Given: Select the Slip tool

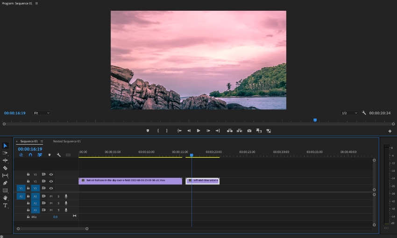Looking at the screenshot, I should click(x=5, y=175).
